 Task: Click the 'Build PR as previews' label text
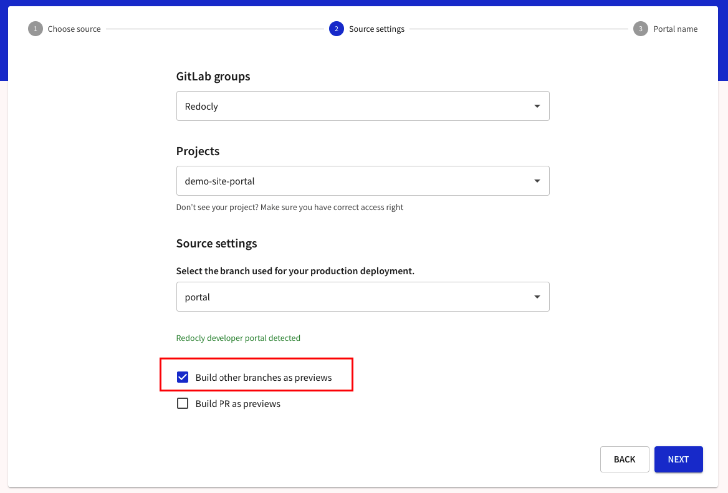point(237,404)
